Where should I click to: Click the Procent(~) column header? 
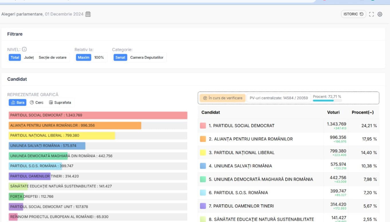click(x=363, y=112)
